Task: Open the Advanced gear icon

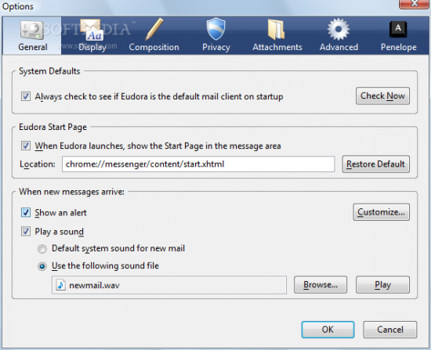Action: click(339, 30)
